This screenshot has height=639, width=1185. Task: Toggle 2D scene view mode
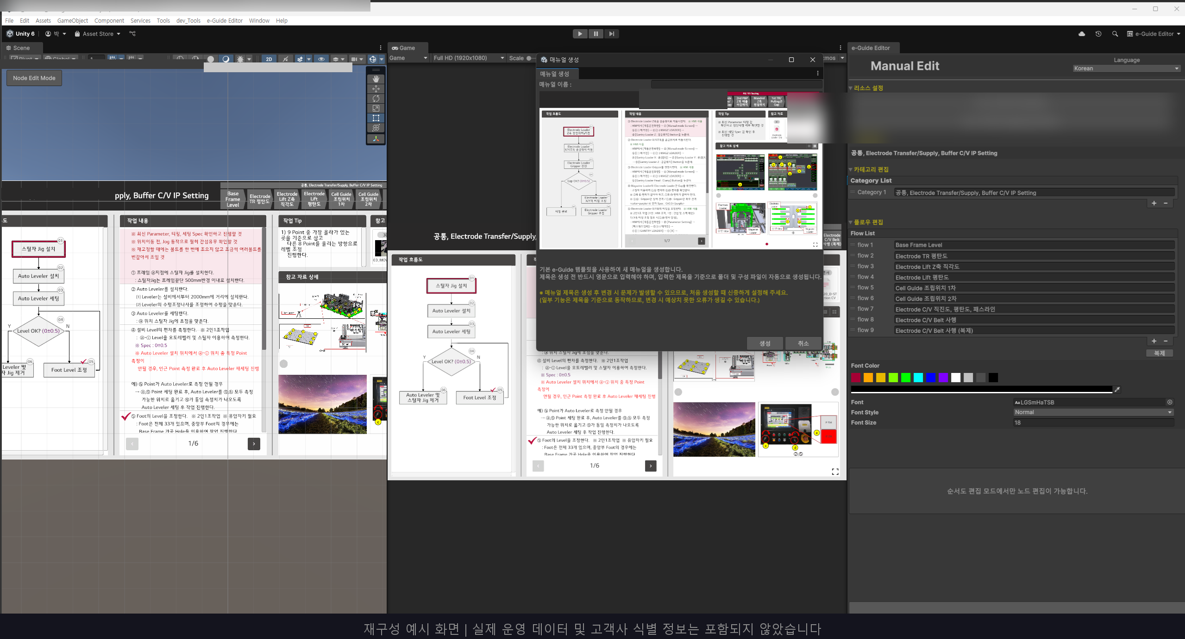(x=269, y=59)
